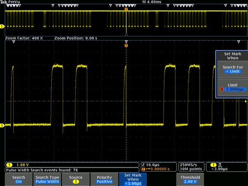Screen dimensions: 248x186
Task: Click the Tek logo in top corner
Action: [5, 2]
